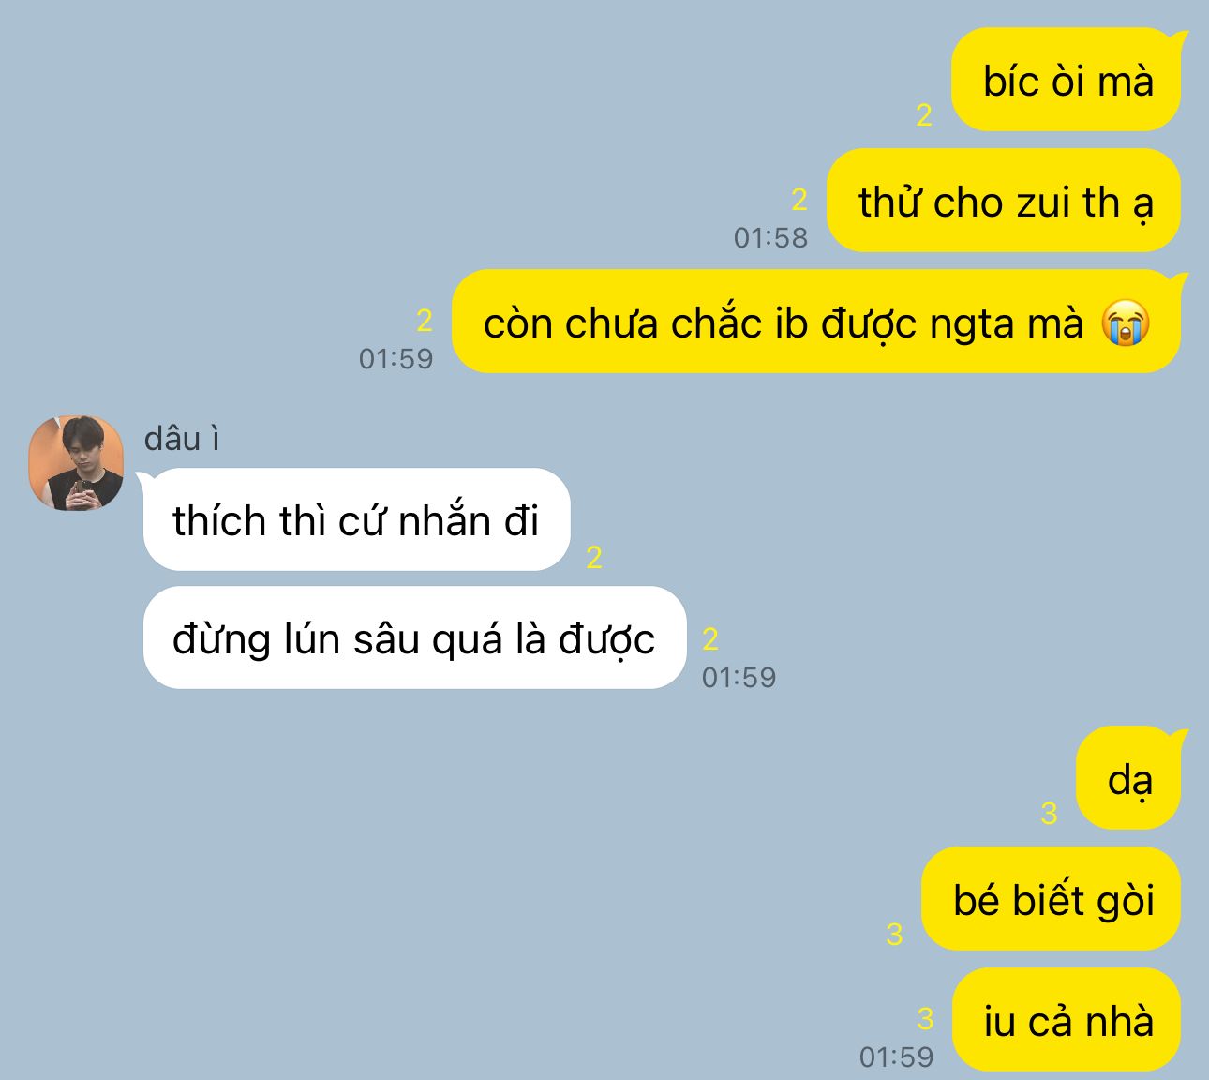Select the 'dạ' message bubble
The image size is (1209, 1080).
coord(1128,778)
